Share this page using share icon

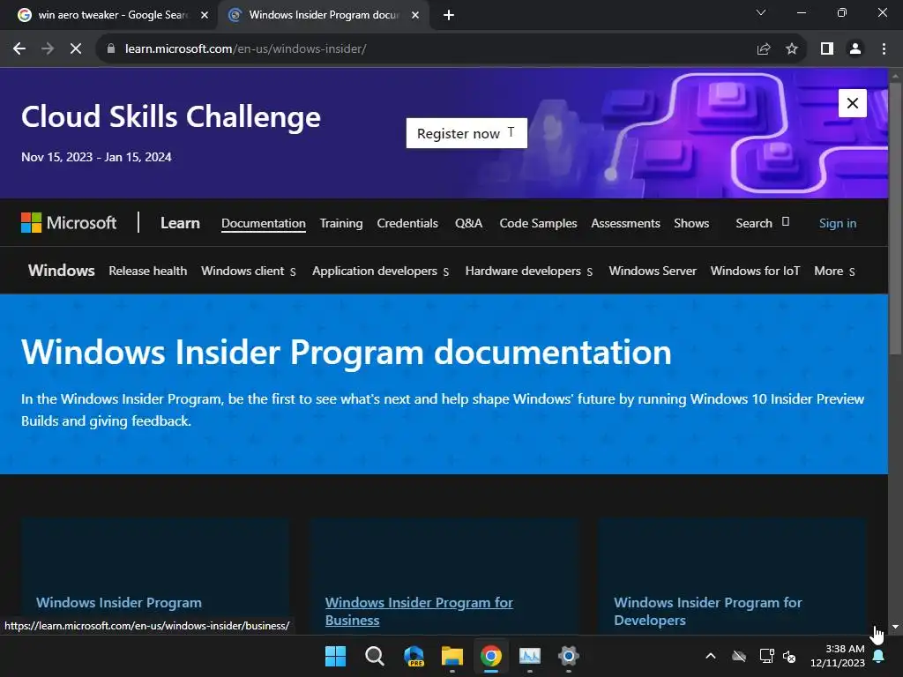tap(764, 49)
